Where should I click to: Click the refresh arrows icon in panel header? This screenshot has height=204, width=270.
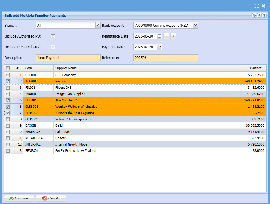[259, 16]
